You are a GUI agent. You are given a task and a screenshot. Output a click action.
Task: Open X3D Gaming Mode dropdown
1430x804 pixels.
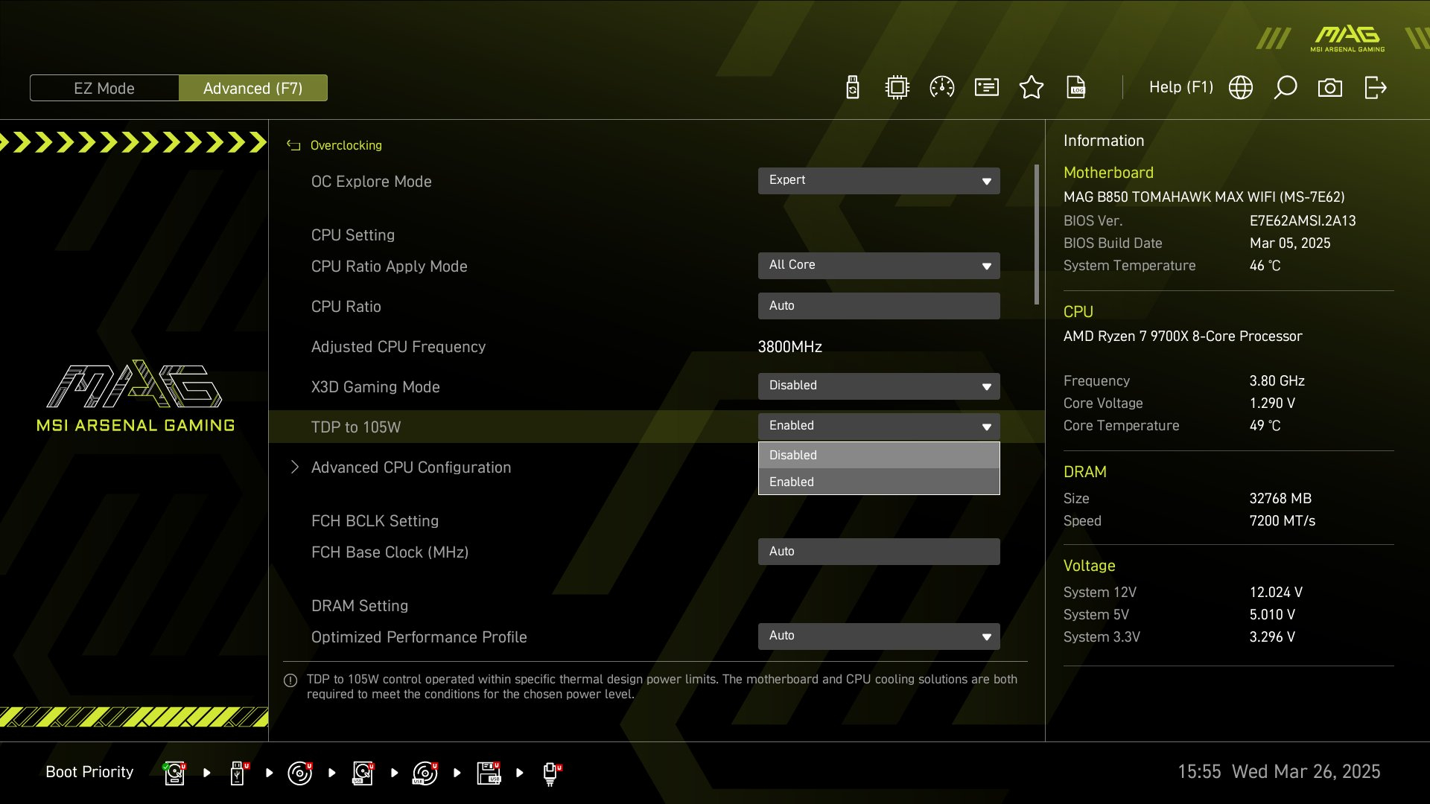pyautogui.click(x=879, y=386)
